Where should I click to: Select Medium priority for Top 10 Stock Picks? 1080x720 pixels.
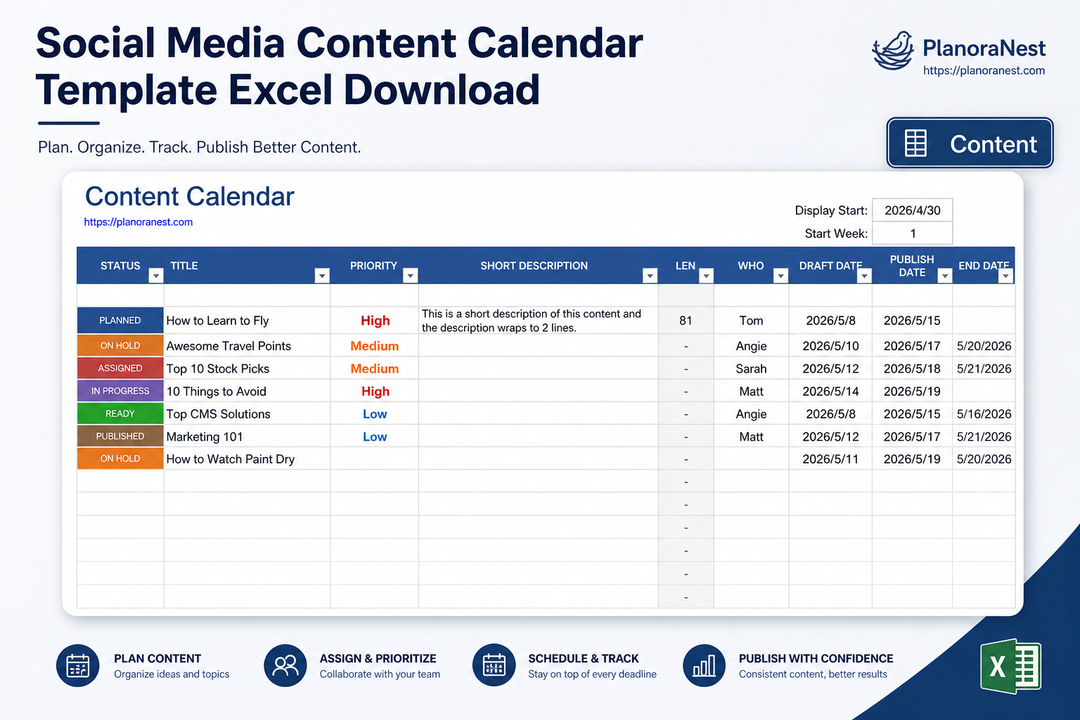pyautogui.click(x=375, y=368)
